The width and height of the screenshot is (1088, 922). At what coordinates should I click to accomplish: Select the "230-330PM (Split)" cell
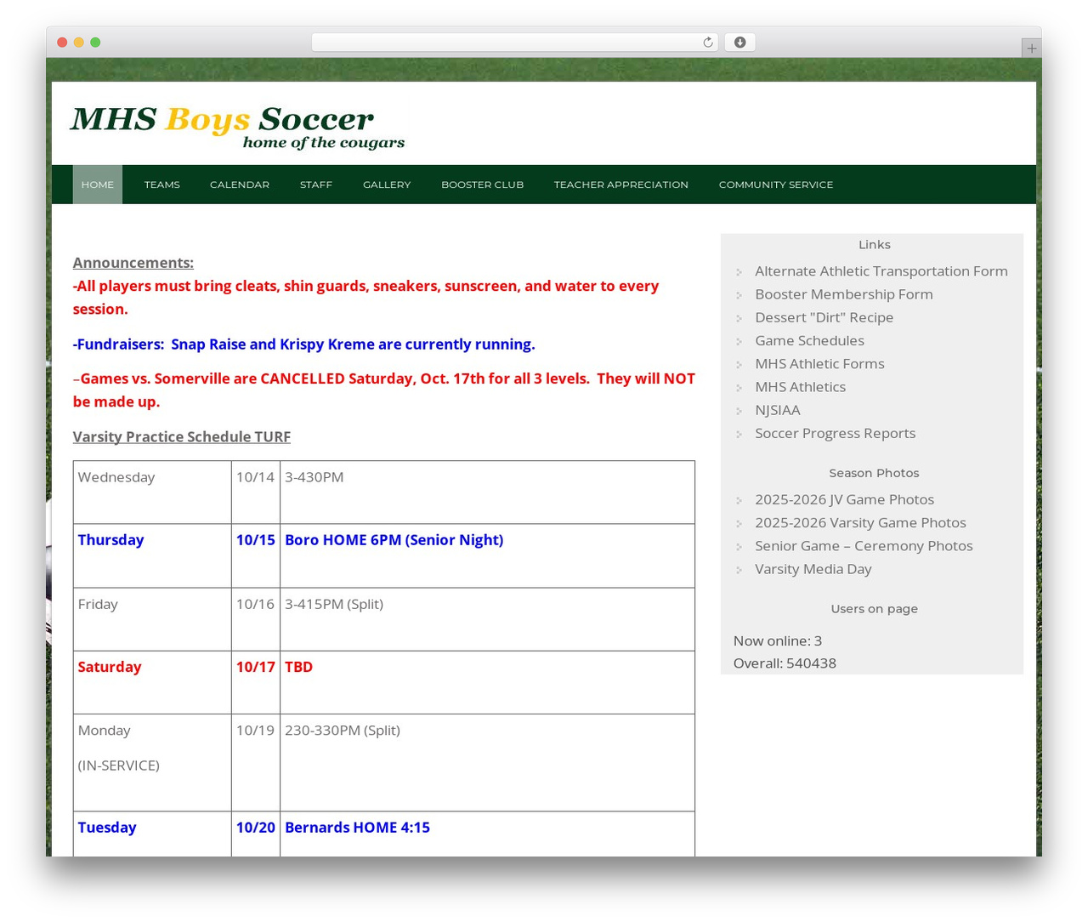coord(487,763)
